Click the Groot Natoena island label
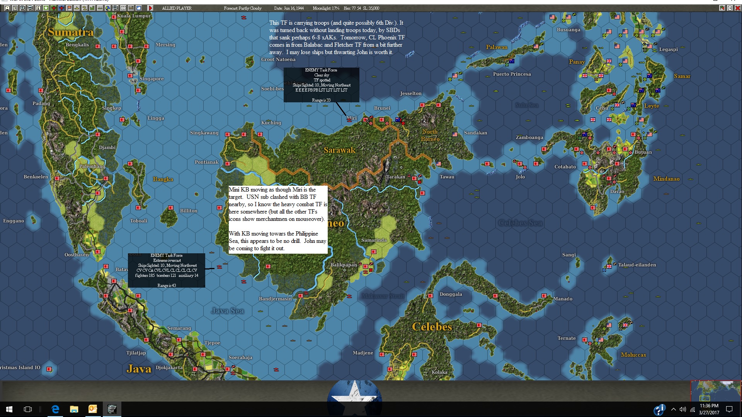The height and width of the screenshot is (417, 742). [278, 59]
